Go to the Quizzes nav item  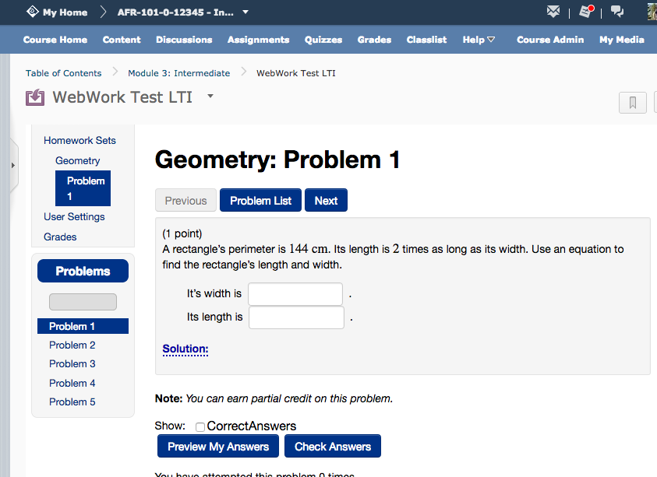coord(323,40)
